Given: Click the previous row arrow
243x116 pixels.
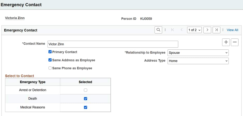Looking at the screenshot, I should coord(181,30).
